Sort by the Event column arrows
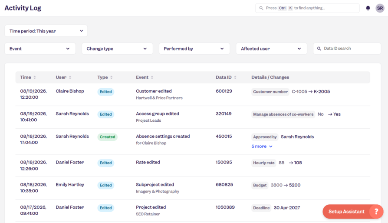Viewport: 388px width, 223px height. point(152,77)
